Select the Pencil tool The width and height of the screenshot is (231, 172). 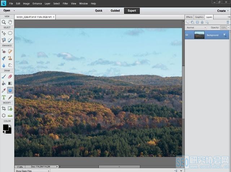click(10, 97)
